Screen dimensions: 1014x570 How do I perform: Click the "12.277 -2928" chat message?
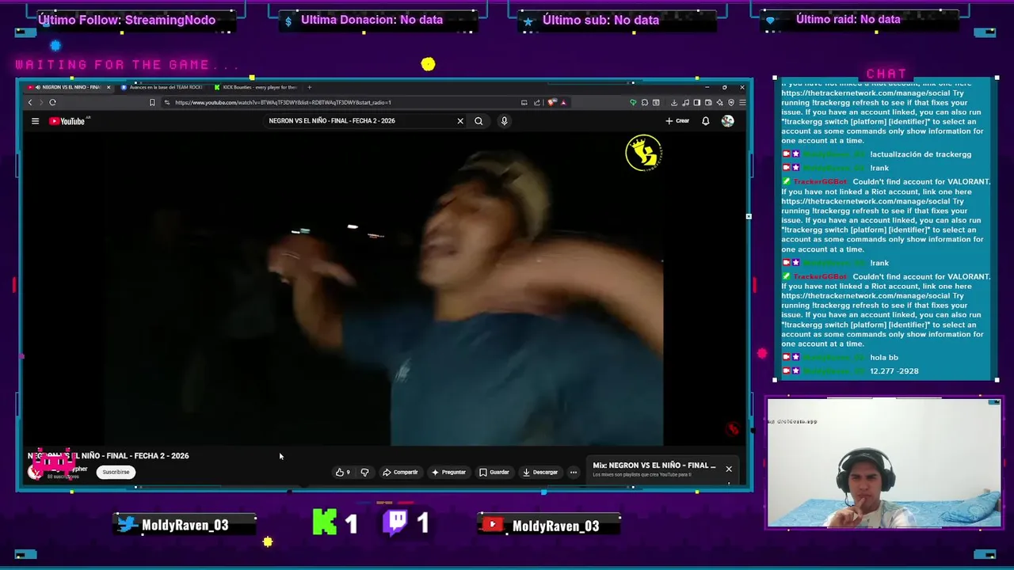tap(894, 371)
